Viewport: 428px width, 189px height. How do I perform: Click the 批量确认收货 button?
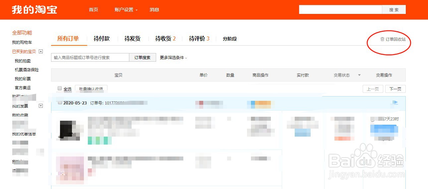tap(91, 89)
